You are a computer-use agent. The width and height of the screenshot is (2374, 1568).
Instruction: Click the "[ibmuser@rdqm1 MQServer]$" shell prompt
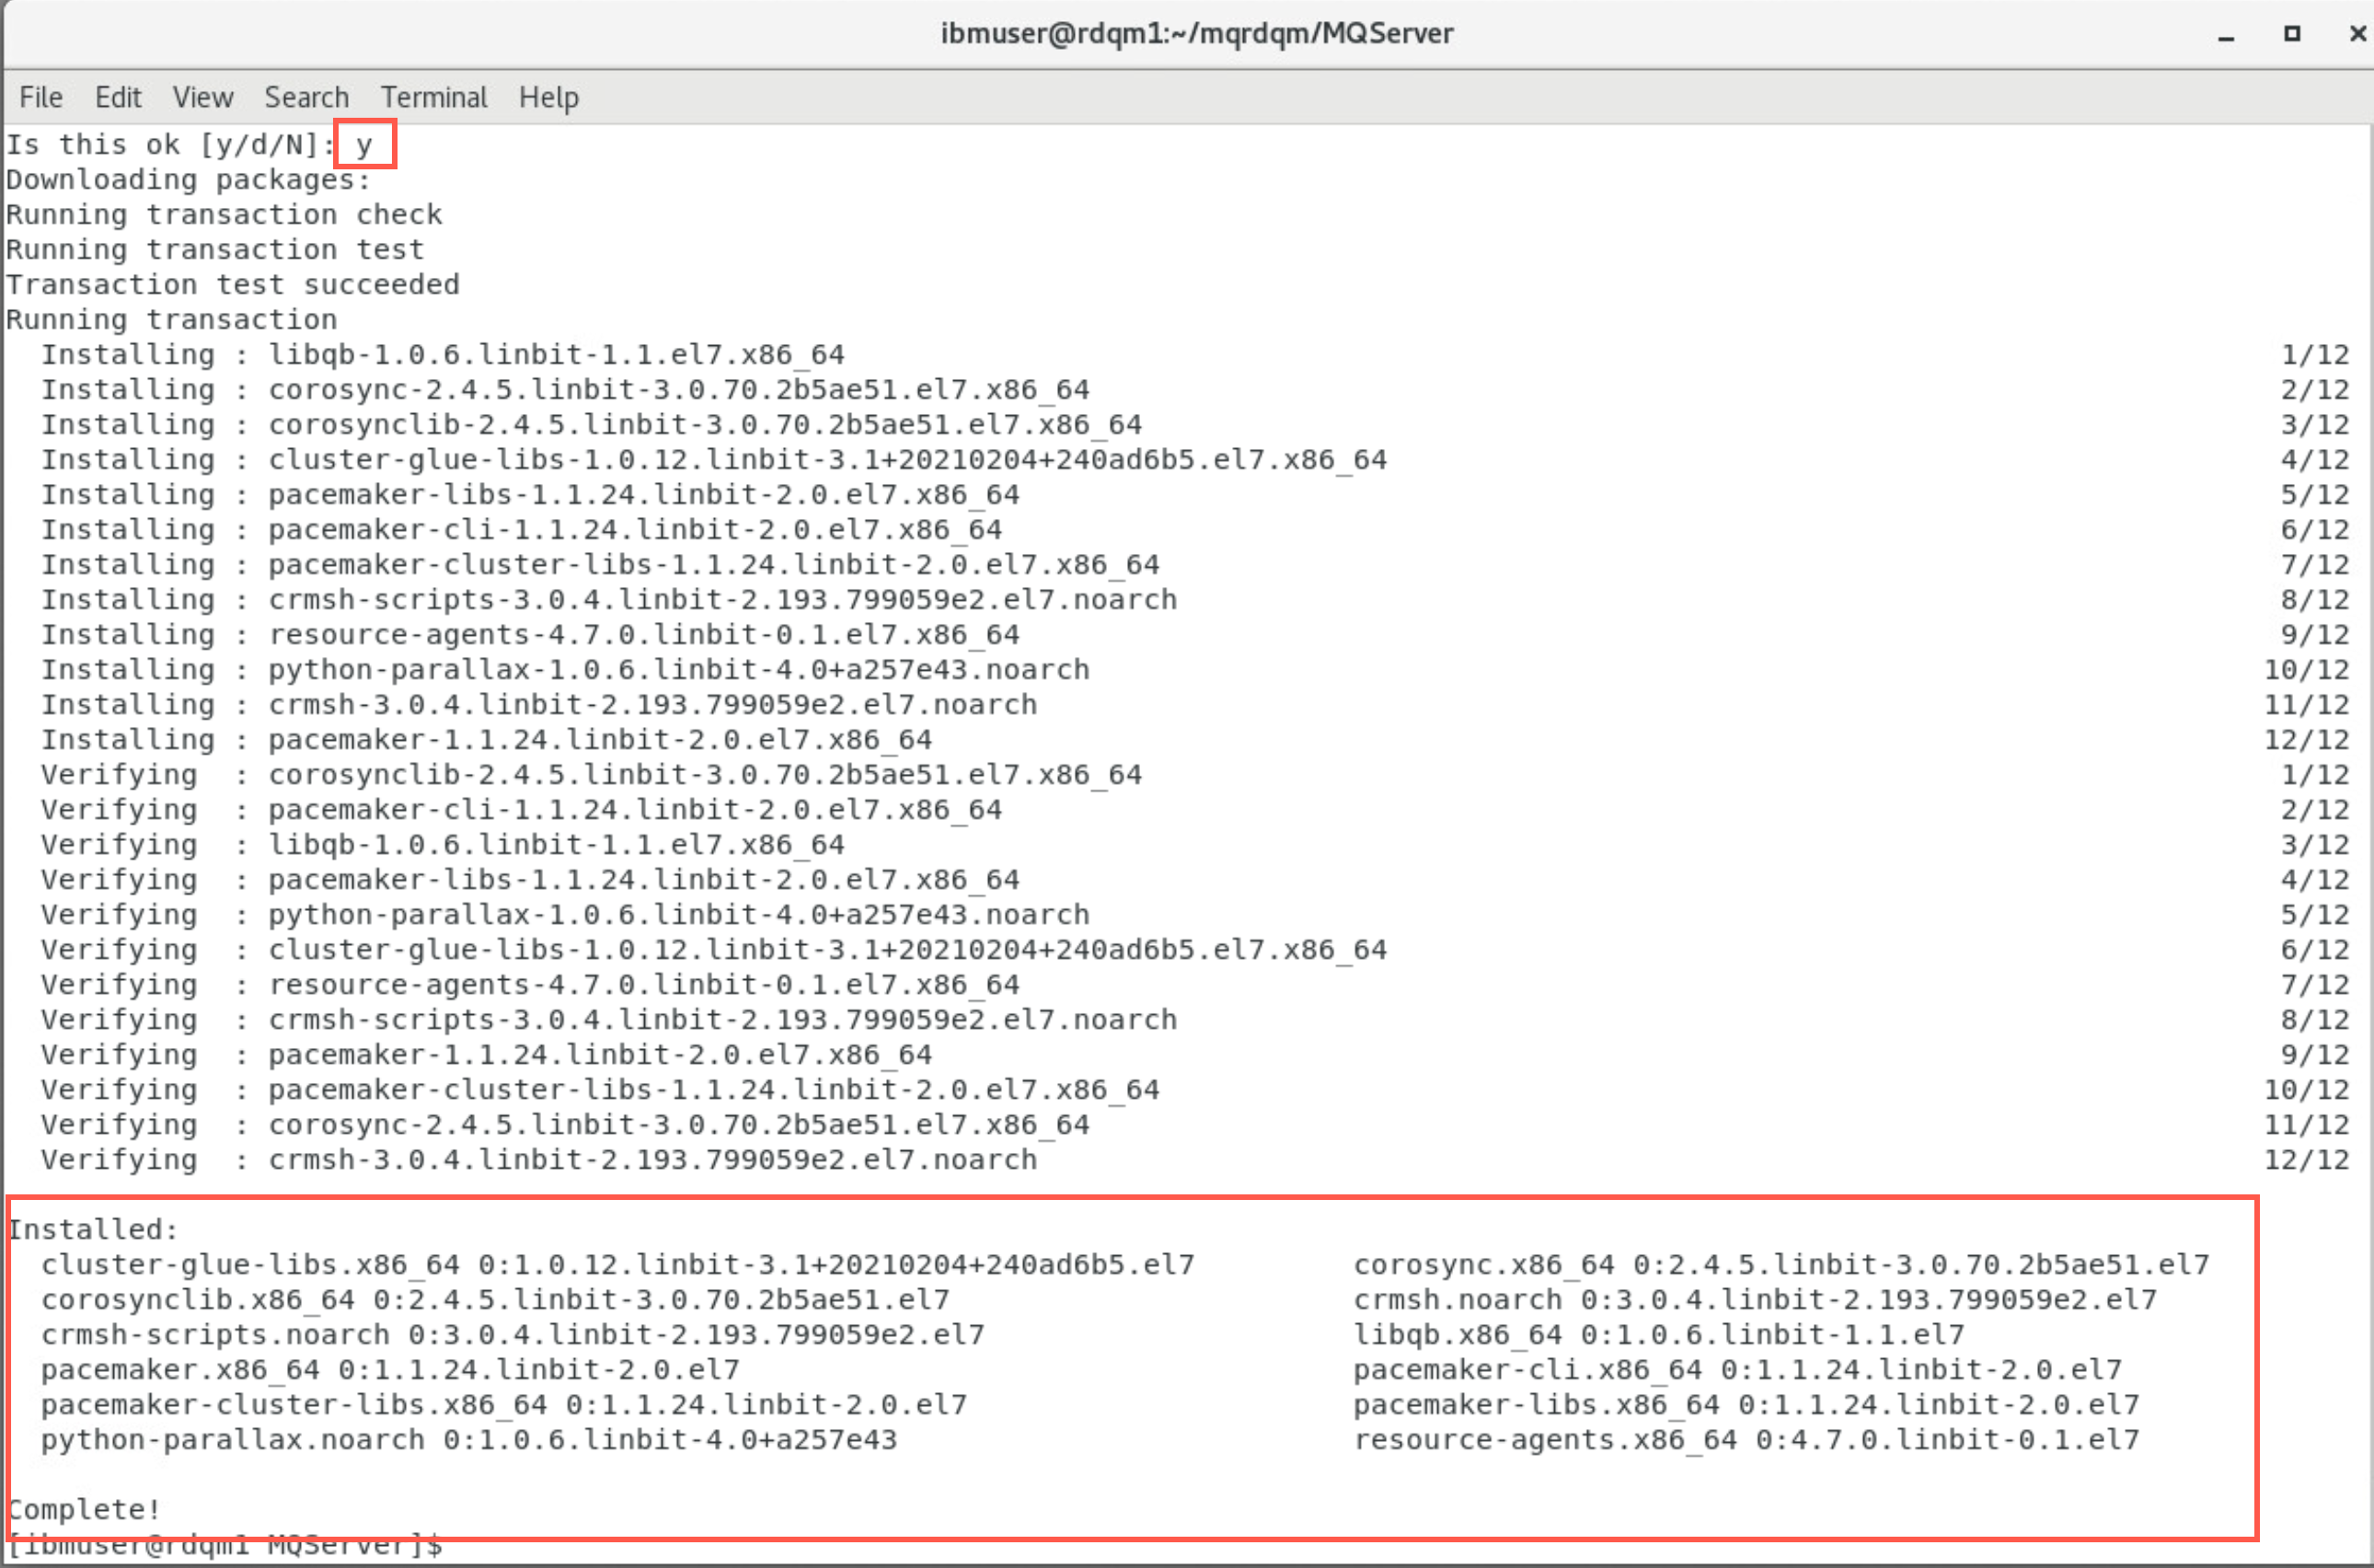[x=226, y=1546]
